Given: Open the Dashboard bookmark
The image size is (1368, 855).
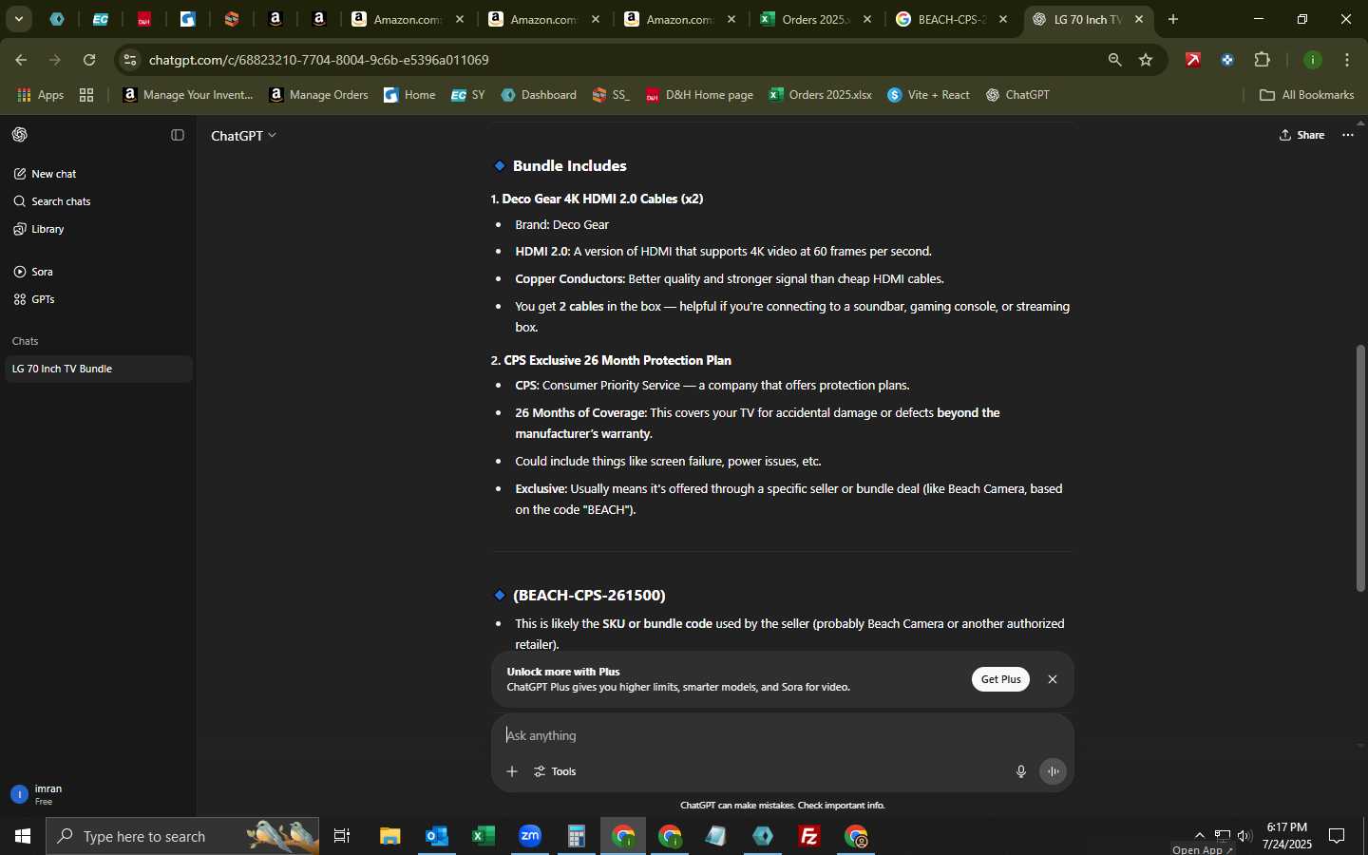Looking at the screenshot, I should pyautogui.click(x=539, y=95).
